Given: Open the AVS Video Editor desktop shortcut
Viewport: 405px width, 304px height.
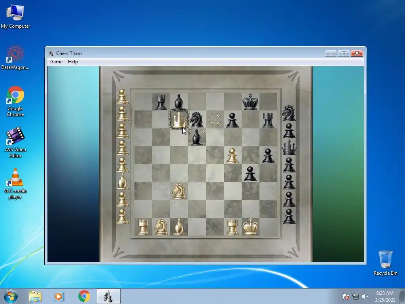Looking at the screenshot, I should pyautogui.click(x=15, y=142).
